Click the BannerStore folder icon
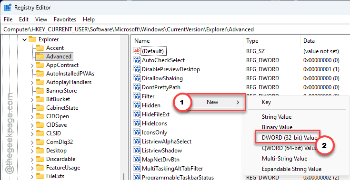Image resolution: width=350 pixels, height=180 pixels. pyautogui.click(x=40, y=91)
